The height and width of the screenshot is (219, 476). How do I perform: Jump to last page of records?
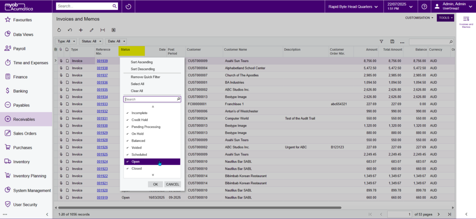(x=450, y=214)
